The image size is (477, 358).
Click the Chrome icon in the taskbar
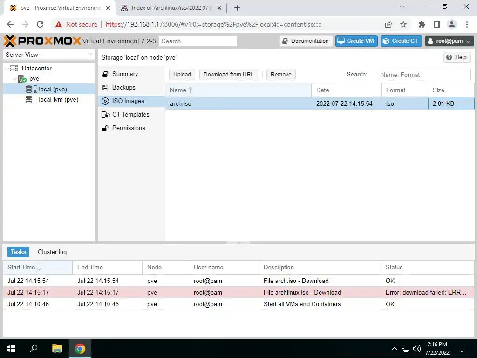pyautogui.click(x=80, y=349)
